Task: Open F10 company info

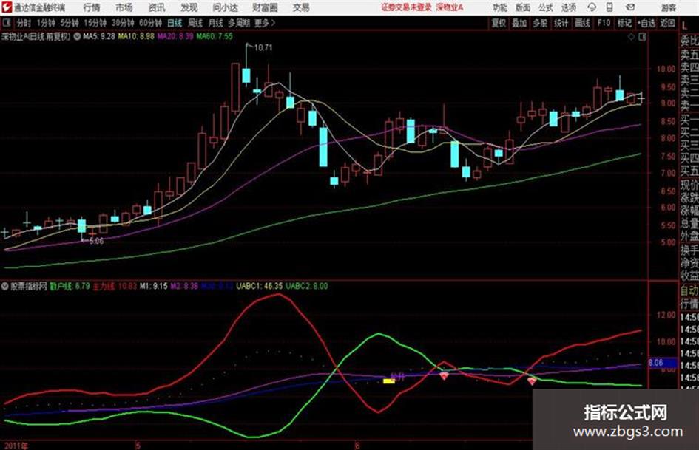Action: click(x=604, y=23)
